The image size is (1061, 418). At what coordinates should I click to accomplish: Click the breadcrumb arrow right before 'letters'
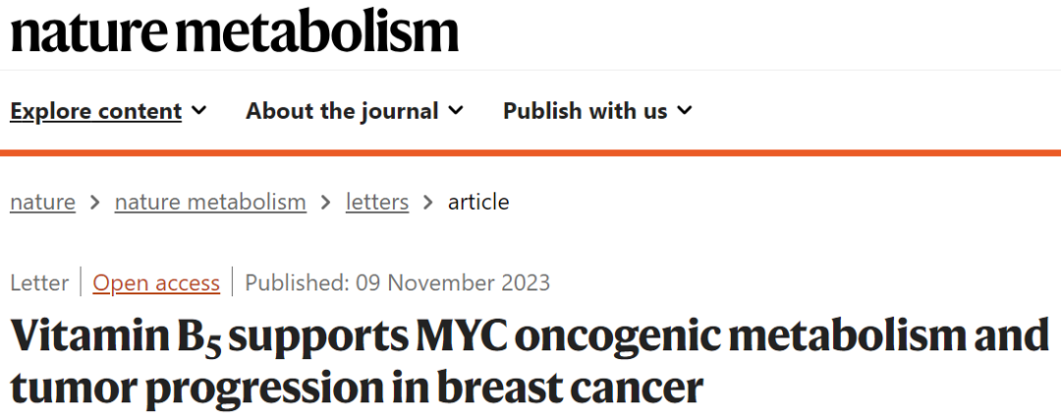coord(326,202)
